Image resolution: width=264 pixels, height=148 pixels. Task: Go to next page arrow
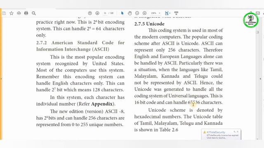tap(97, 13)
